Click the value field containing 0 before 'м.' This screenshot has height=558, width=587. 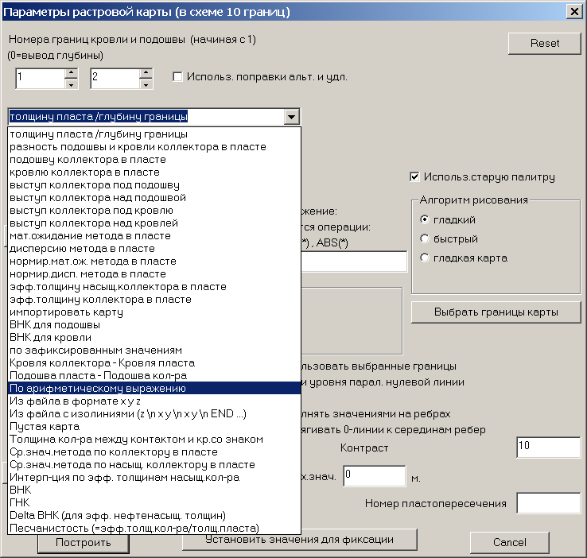(375, 476)
